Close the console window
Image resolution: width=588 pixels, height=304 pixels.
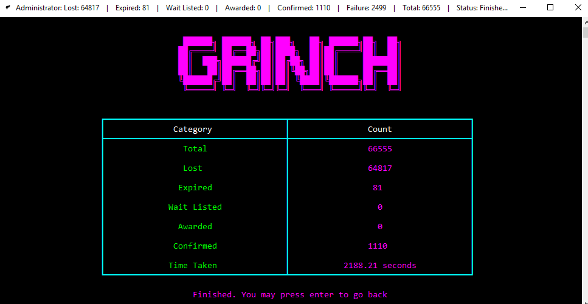pyautogui.click(x=578, y=8)
